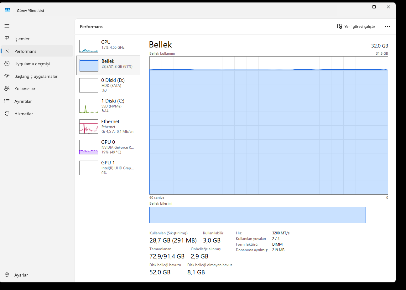Image resolution: width=406 pixels, height=290 pixels.
Task: Click the 2 / 4 slots used value
Action: point(276,239)
